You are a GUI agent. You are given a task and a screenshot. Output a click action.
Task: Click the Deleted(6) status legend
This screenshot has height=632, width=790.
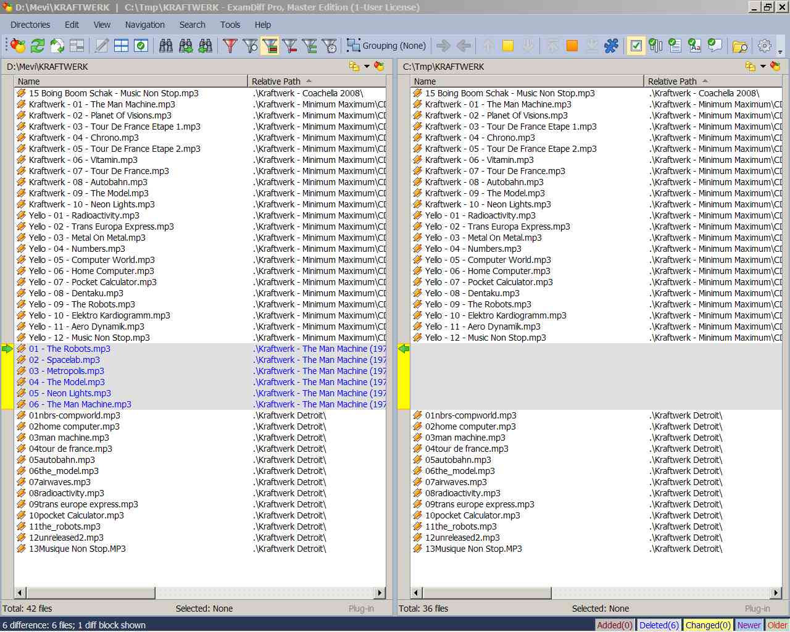tap(659, 625)
